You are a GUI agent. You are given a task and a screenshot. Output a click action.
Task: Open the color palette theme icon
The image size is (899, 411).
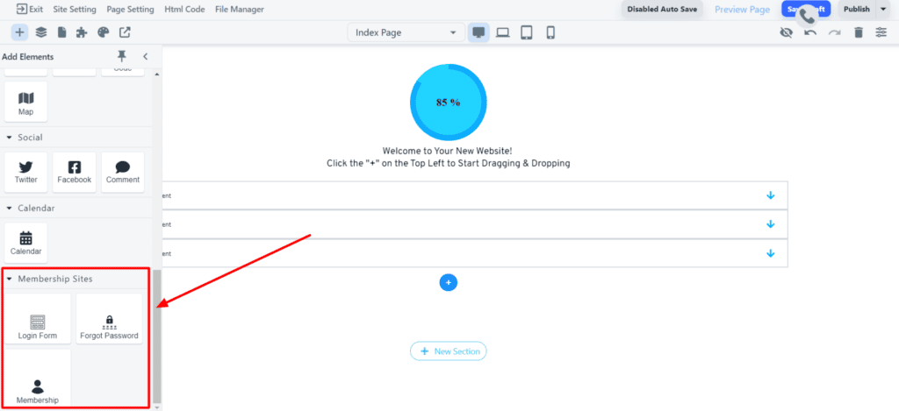coord(104,32)
